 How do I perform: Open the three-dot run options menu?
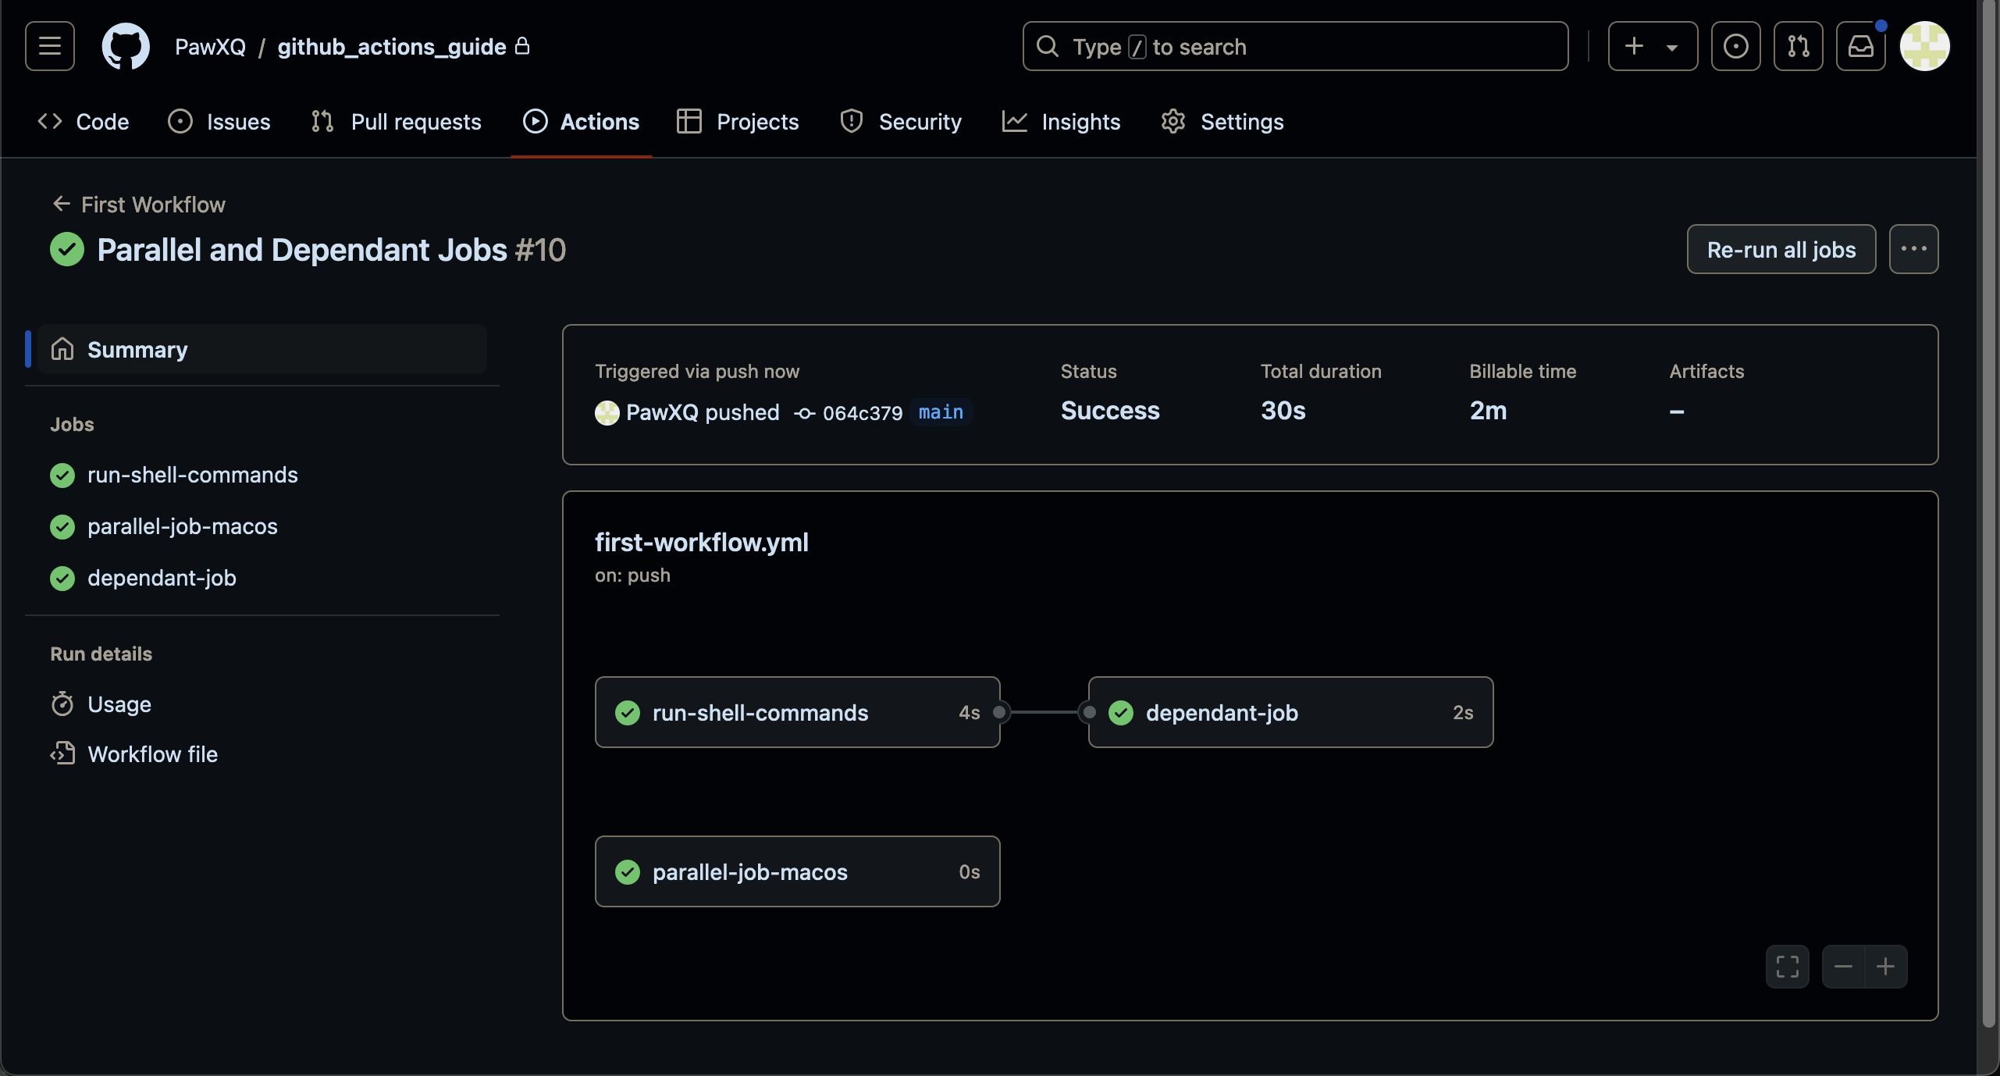click(x=1913, y=249)
